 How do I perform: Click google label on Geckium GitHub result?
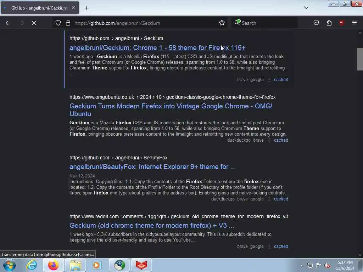tap(257, 80)
